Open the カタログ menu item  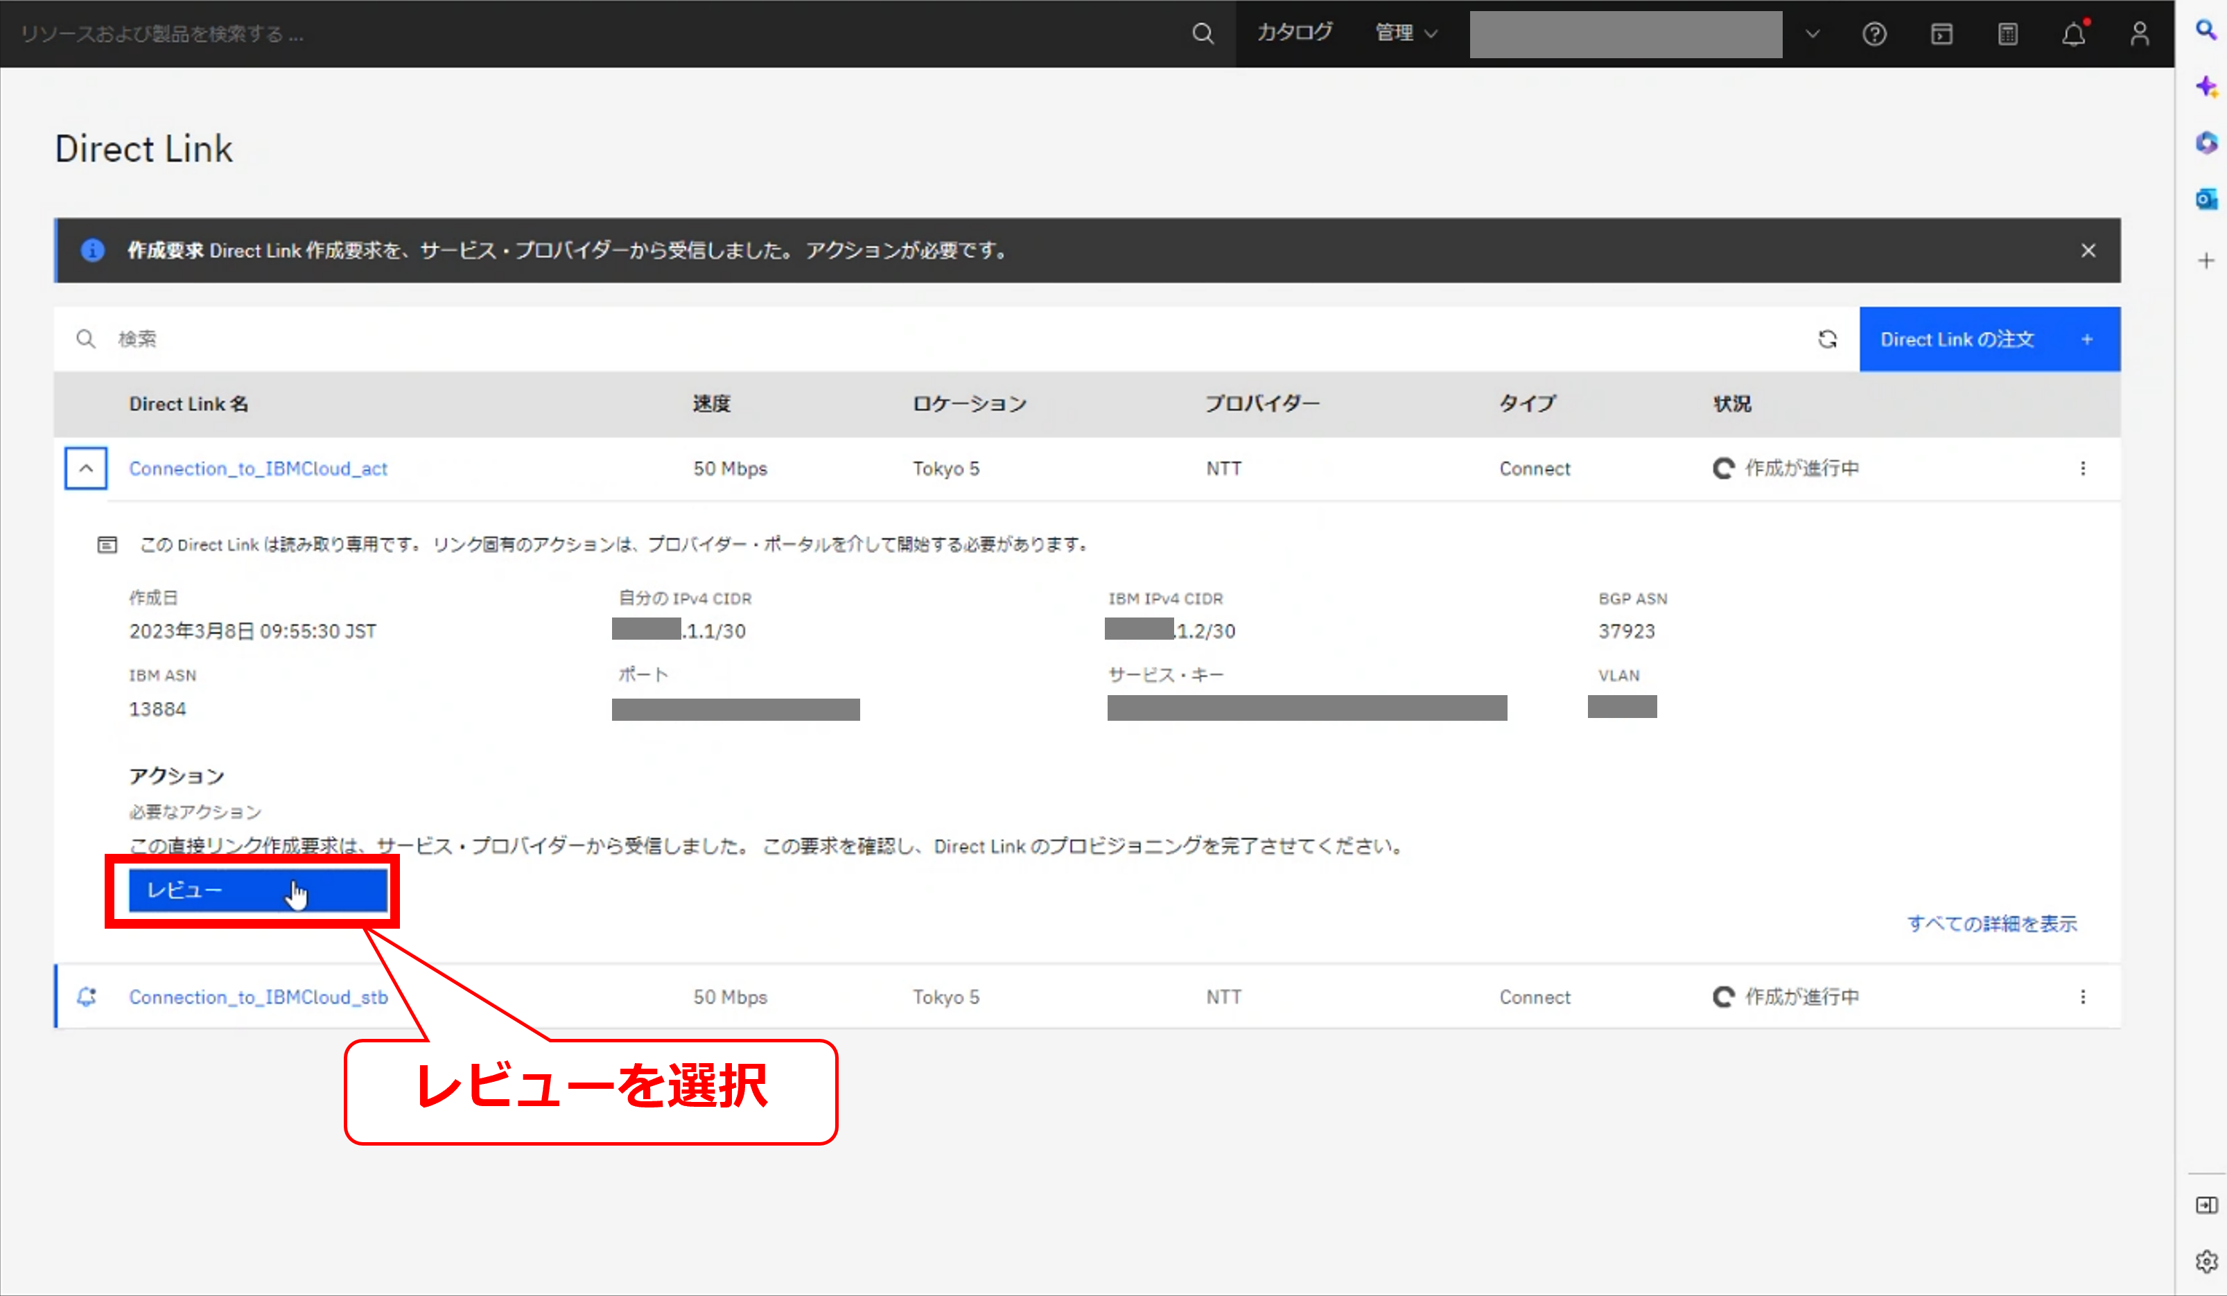1295,33
